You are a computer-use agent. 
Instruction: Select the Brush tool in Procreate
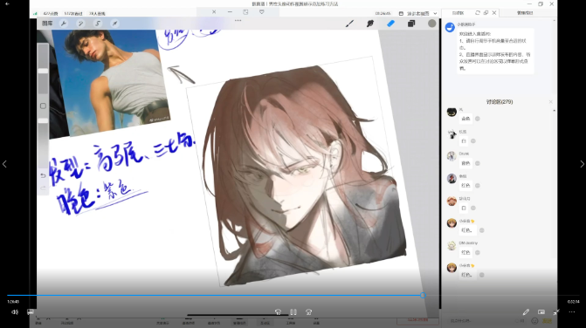click(x=350, y=24)
